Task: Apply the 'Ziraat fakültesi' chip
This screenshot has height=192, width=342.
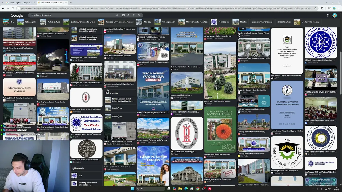Action: click(x=284, y=22)
